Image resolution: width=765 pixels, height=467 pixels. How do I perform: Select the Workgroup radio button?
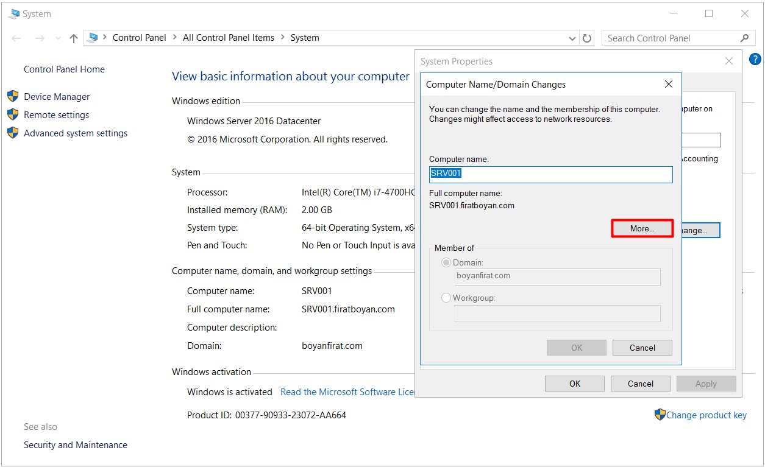pos(446,298)
